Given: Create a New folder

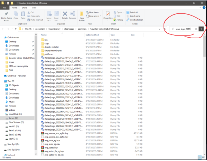Looking at the screenshot, I should tap(82, 16).
